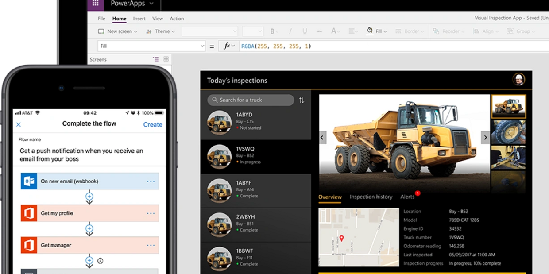Expand the PowerApps title dropdown
The width and height of the screenshot is (549, 274).
(152, 4)
